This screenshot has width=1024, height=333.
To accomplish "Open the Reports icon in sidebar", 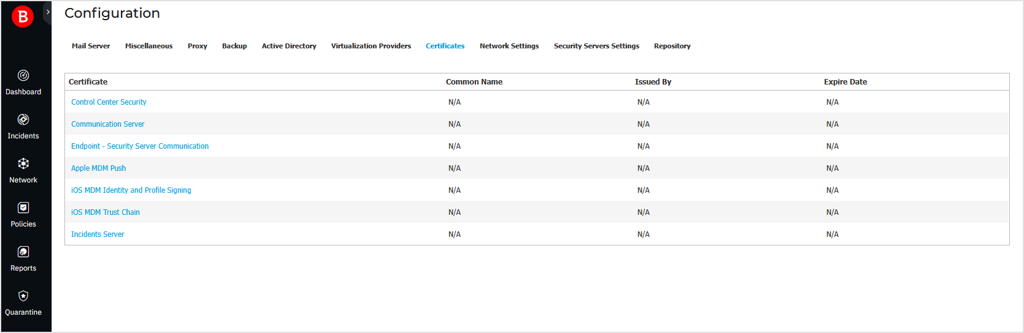I will click(23, 252).
